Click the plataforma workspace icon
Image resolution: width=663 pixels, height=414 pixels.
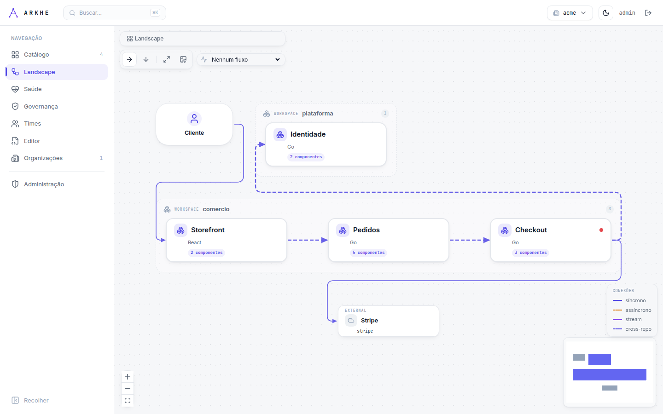(267, 114)
